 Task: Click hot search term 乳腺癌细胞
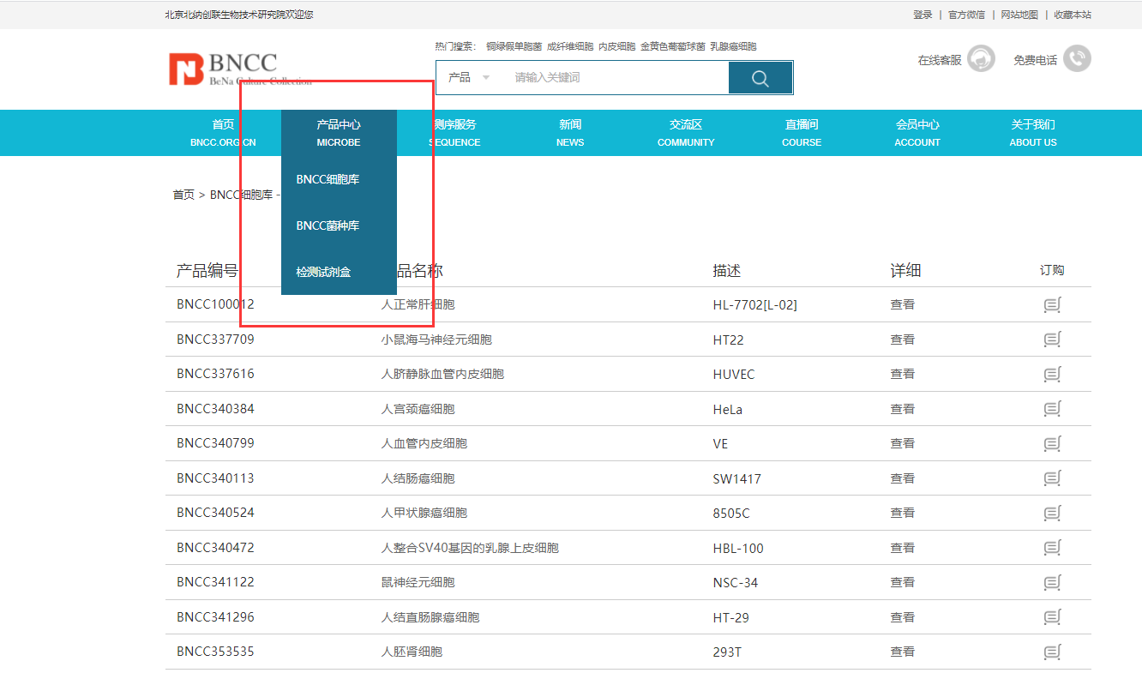pyautogui.click(x=733, y=46)
